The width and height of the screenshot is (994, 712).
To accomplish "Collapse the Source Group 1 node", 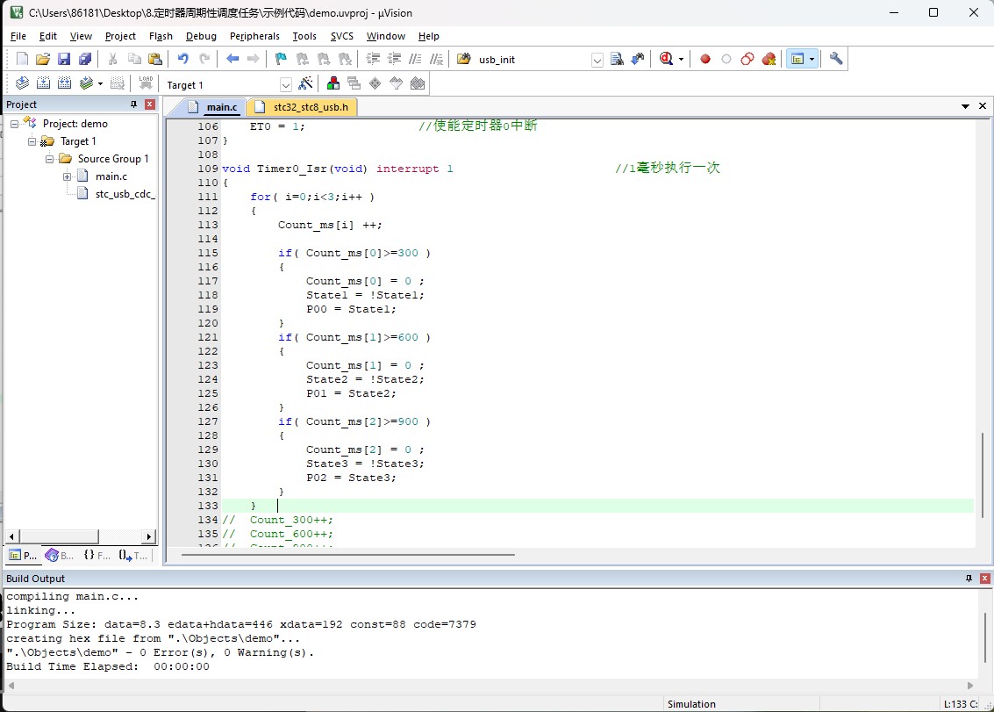I will (x=49, y=159).
